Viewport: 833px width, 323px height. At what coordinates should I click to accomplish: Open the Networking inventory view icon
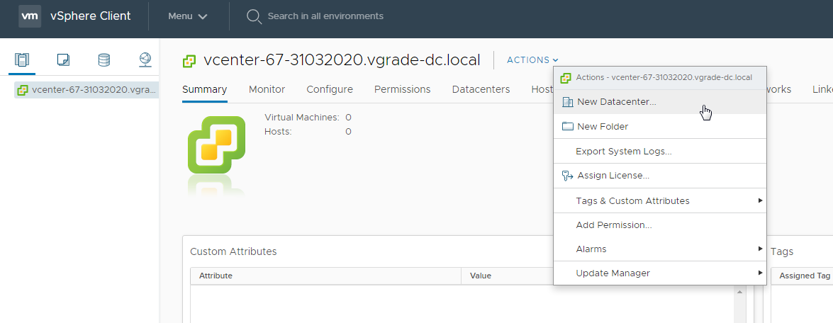point(145,60)
